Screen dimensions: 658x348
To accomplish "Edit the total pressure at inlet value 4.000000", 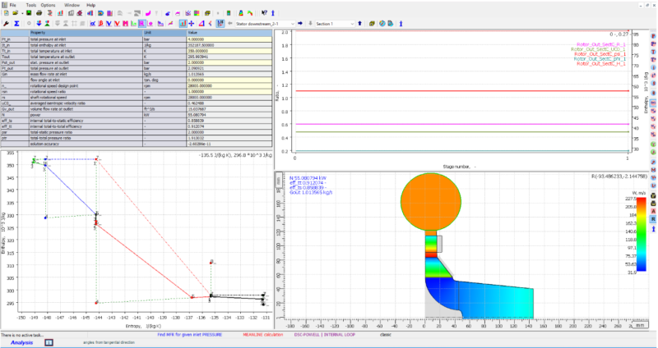I will (229, 39).
